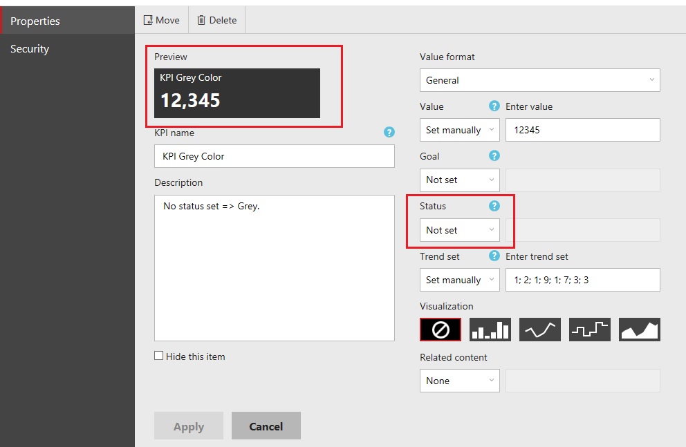Switch to the Security tab
686x447 pixels.
pyautogui.click(x=67, y=48)
